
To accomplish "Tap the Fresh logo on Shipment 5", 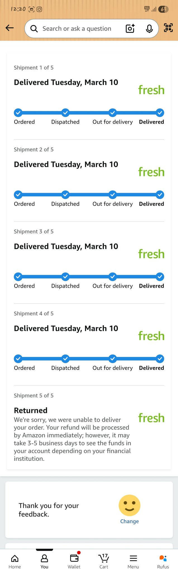I will (x=151, y=418).
